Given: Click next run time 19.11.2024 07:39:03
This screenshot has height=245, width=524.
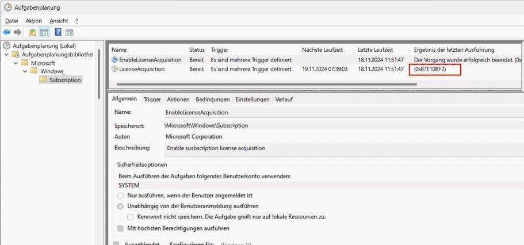Looking at the screenshot, I should (x=324, y=69).
